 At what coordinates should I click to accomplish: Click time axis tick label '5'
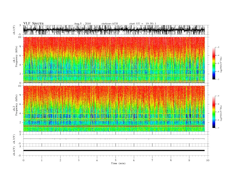(x=116, y=160)
